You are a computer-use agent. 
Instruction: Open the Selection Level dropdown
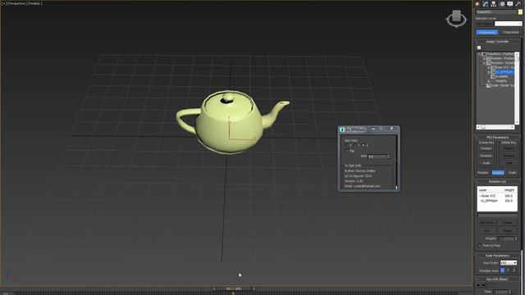509,24
